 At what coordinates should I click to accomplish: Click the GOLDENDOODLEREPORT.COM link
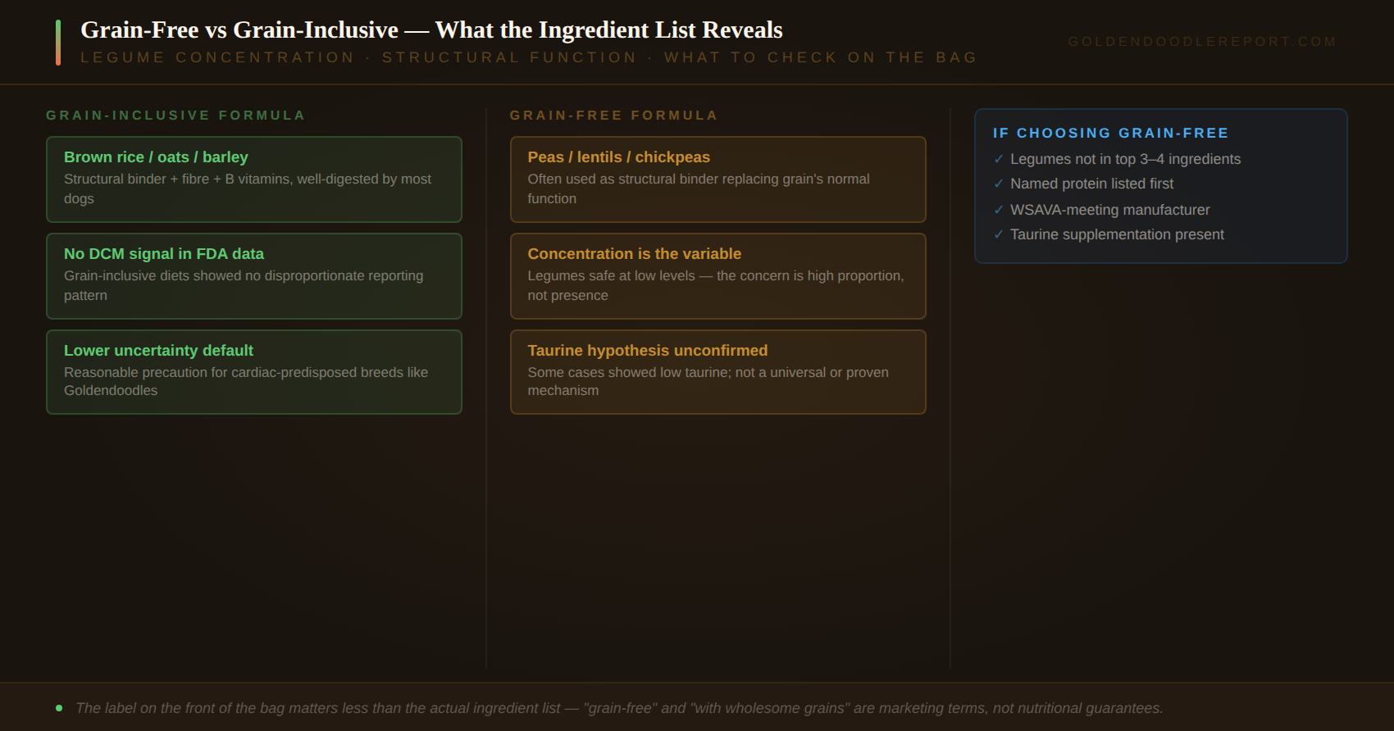pyautogui.click(x=1202, y=42)
